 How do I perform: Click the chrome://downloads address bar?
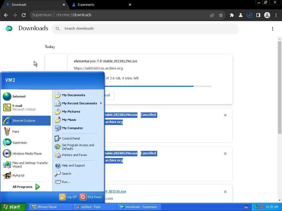119,15
